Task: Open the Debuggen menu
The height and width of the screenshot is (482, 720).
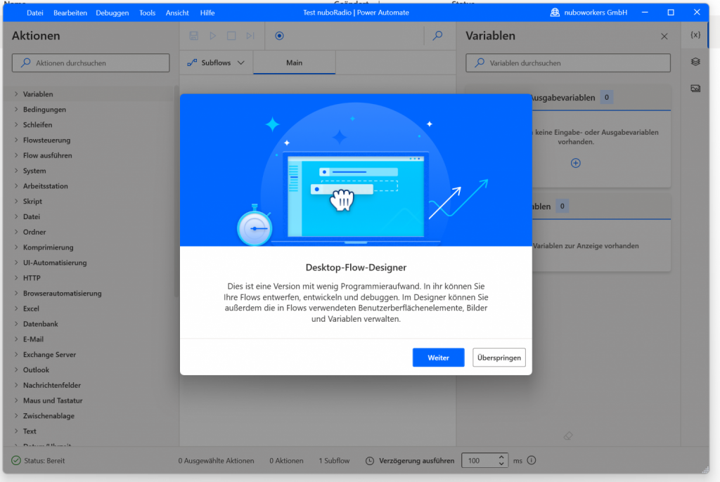Action: click(112, 13)
